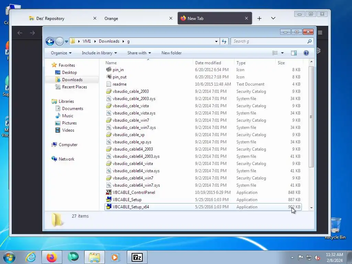Open Internet Explorer from taskbar
This screenshot has width=352, height=264.
pos(31,257)
